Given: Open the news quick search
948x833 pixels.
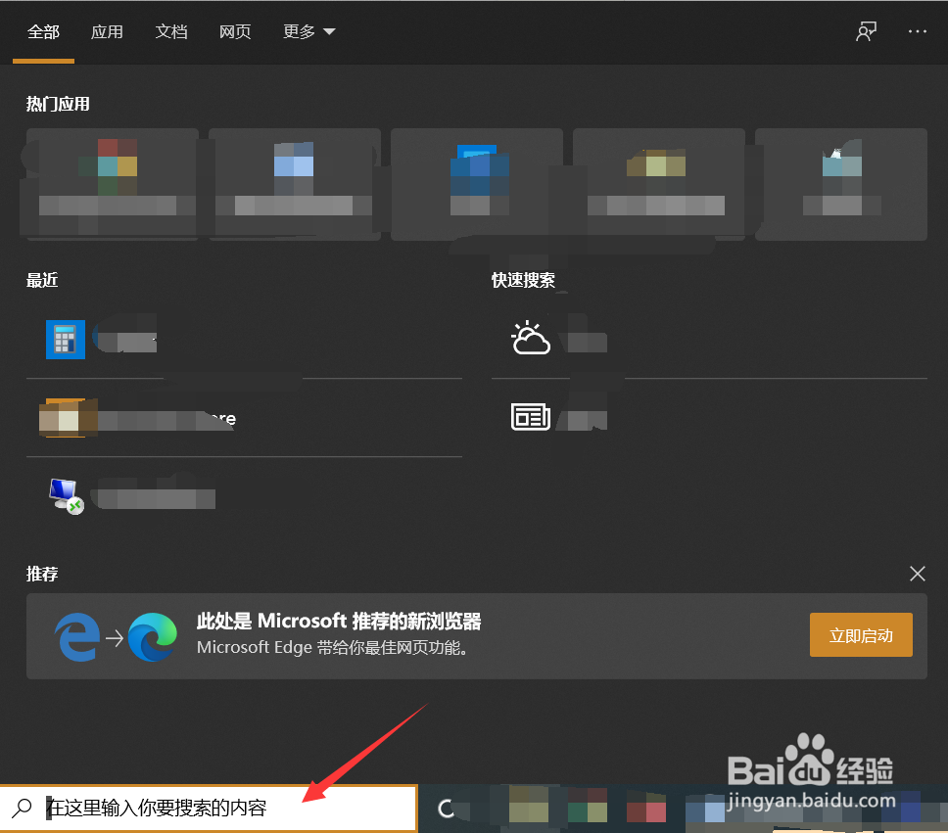Looking at the screenshot, I should pos(558,416).
